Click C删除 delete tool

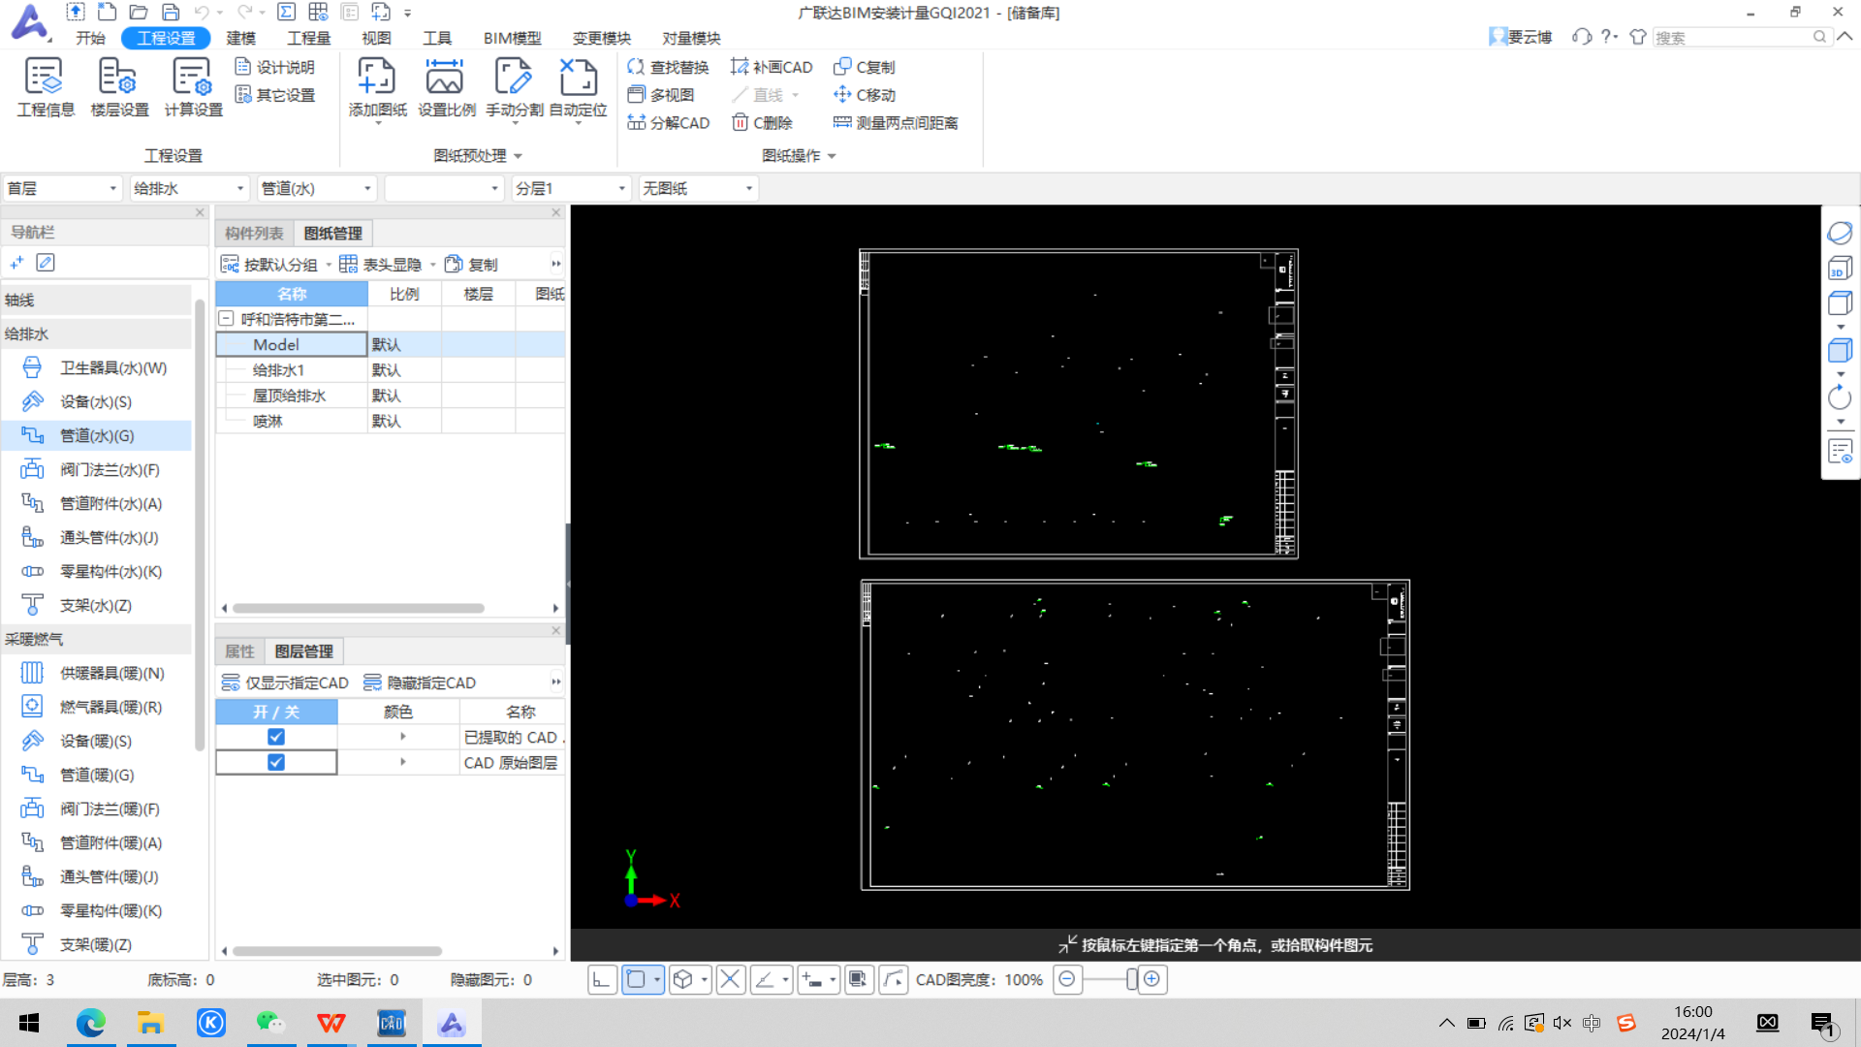[x=762, y=123]
